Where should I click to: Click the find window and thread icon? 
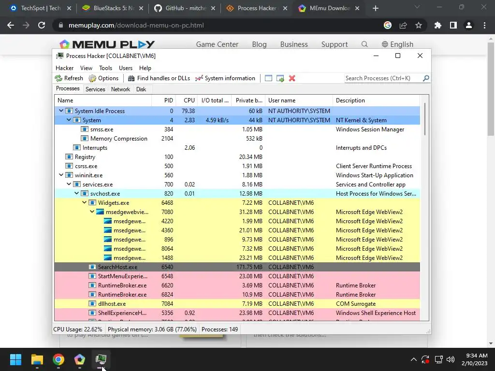point(280,78)
